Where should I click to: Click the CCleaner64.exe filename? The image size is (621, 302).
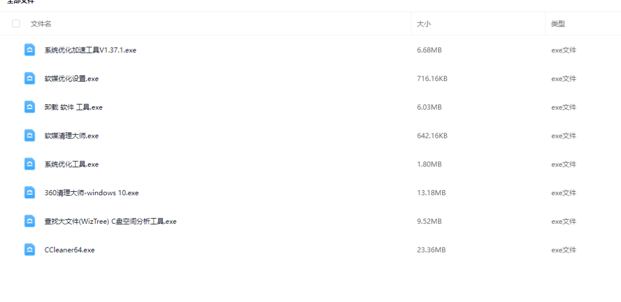[x=70, y=250]
